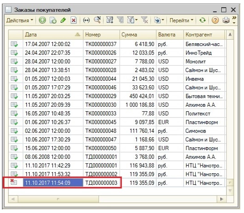Select highlighted date 11.10.2017 11:54:09

click(53, 183)
